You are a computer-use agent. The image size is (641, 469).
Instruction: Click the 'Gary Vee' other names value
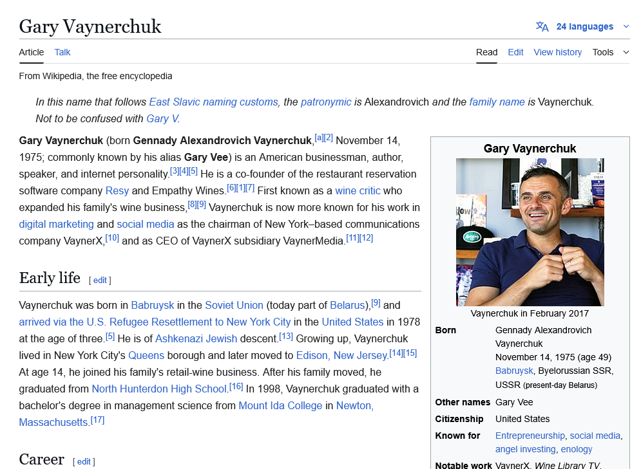click(x=514, y=403)
